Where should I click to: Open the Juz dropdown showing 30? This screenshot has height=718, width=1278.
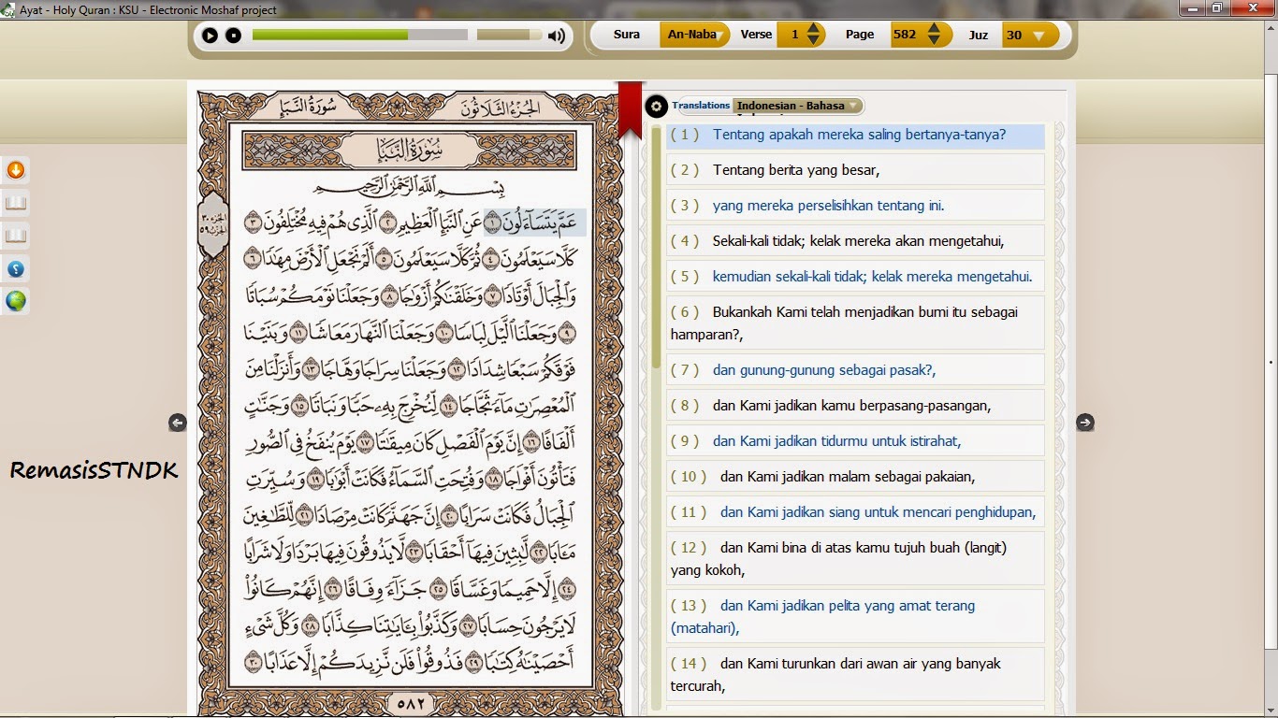pos(1030,35)
